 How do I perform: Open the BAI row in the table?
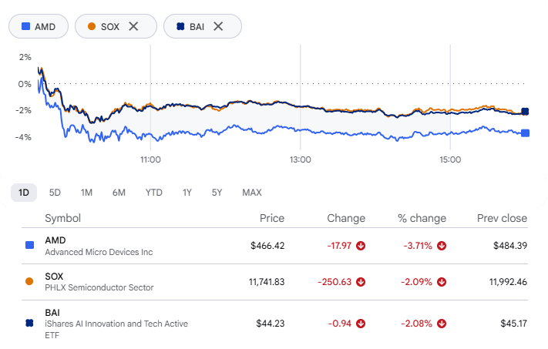click(274, 324)
